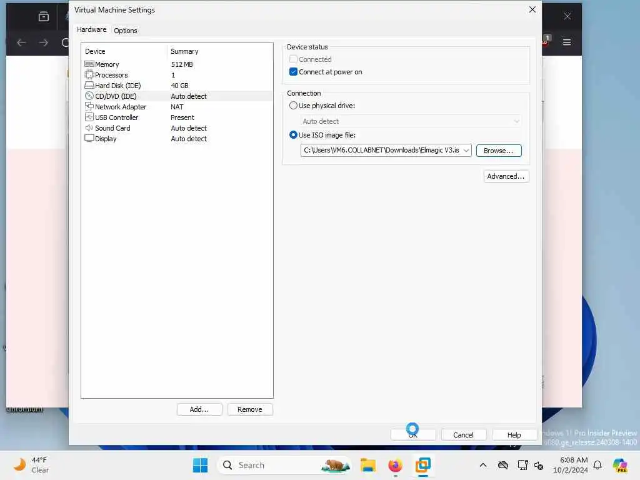Click the Help button
Viewport: 640px width, 480px height.
pos(514,435)
